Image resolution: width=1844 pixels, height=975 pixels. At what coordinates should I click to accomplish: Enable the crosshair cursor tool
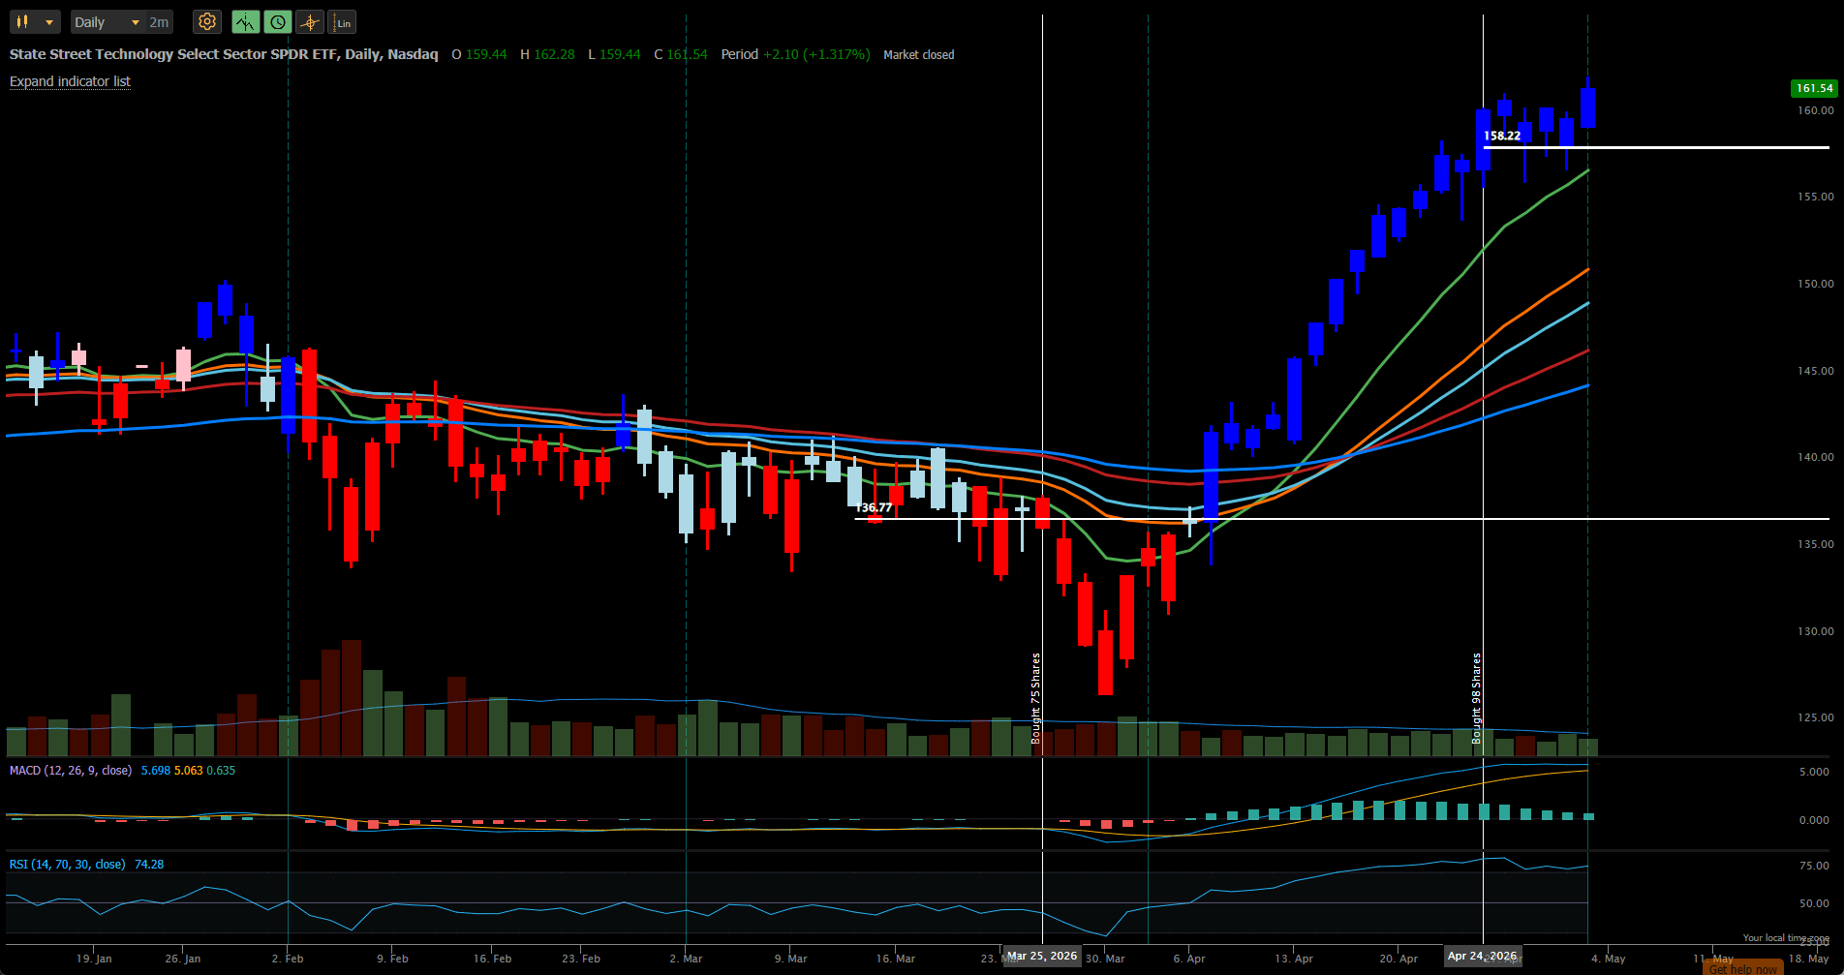click(x=310, y=21)
